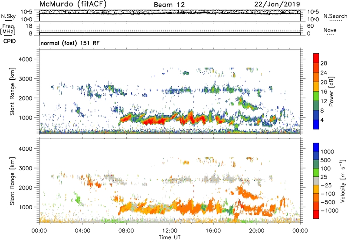Click the '4000' tick on power panel
Viewport: 347px width, 240px height.
26,59
